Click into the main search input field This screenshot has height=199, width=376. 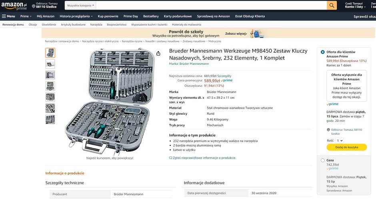point(211,5)
